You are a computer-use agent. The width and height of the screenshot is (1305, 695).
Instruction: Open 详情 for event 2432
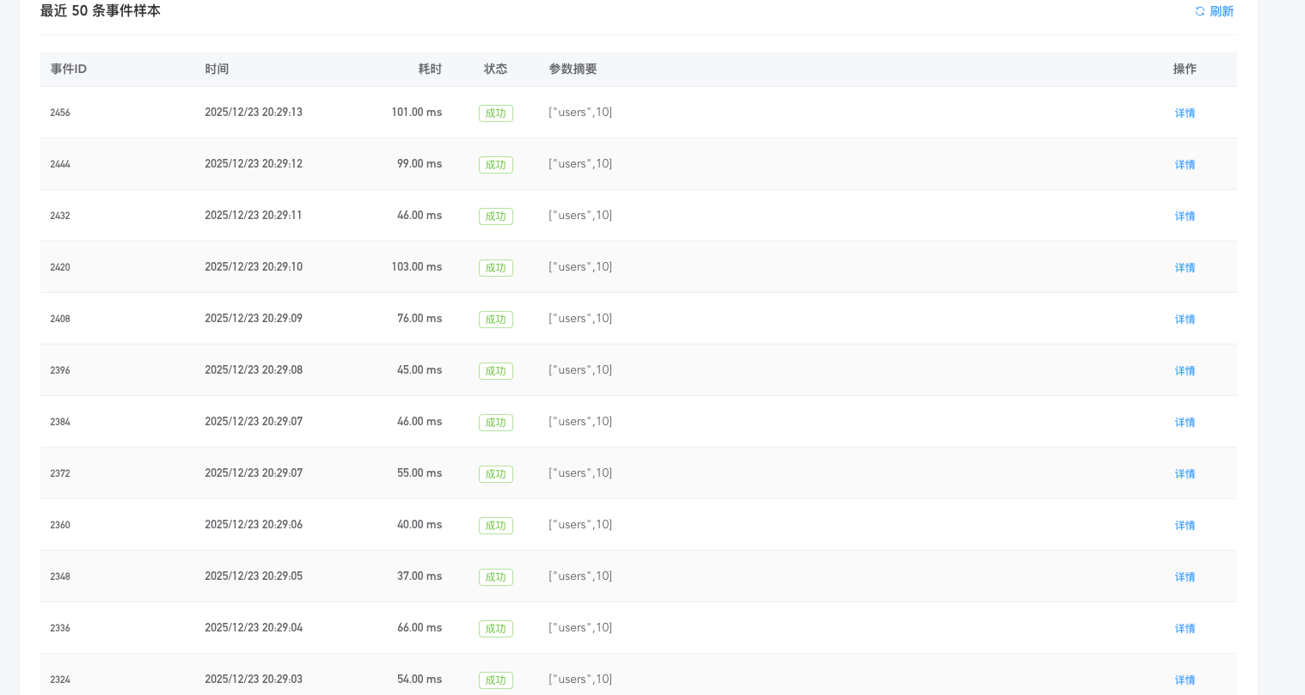tap(1185, 216)
